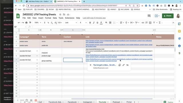The image size is (183, 103).
Task: Open the text color picker
Action: 101,23
